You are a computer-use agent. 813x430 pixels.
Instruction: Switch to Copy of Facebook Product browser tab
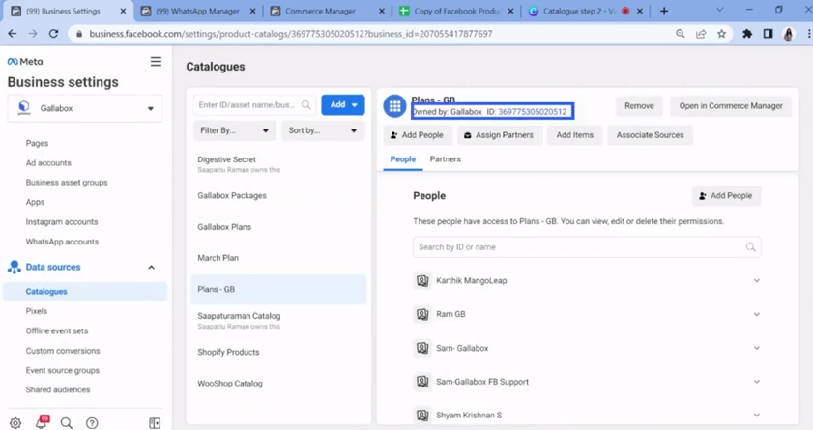456,11
